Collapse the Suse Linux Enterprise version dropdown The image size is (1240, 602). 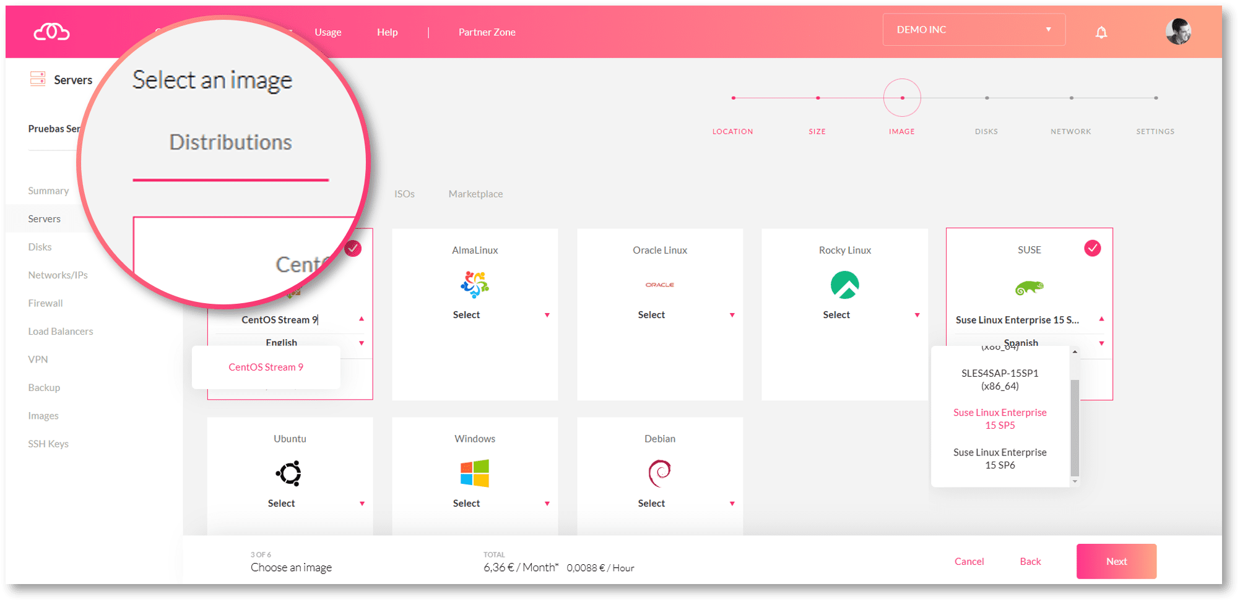pyautogui.click(x=1101, y=319)
